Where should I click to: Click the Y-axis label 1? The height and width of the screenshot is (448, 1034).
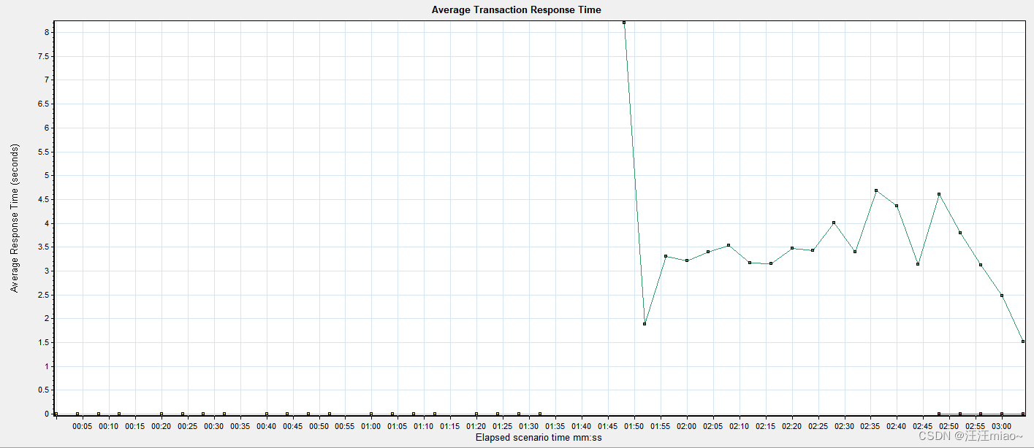click(x=46, y=366)
